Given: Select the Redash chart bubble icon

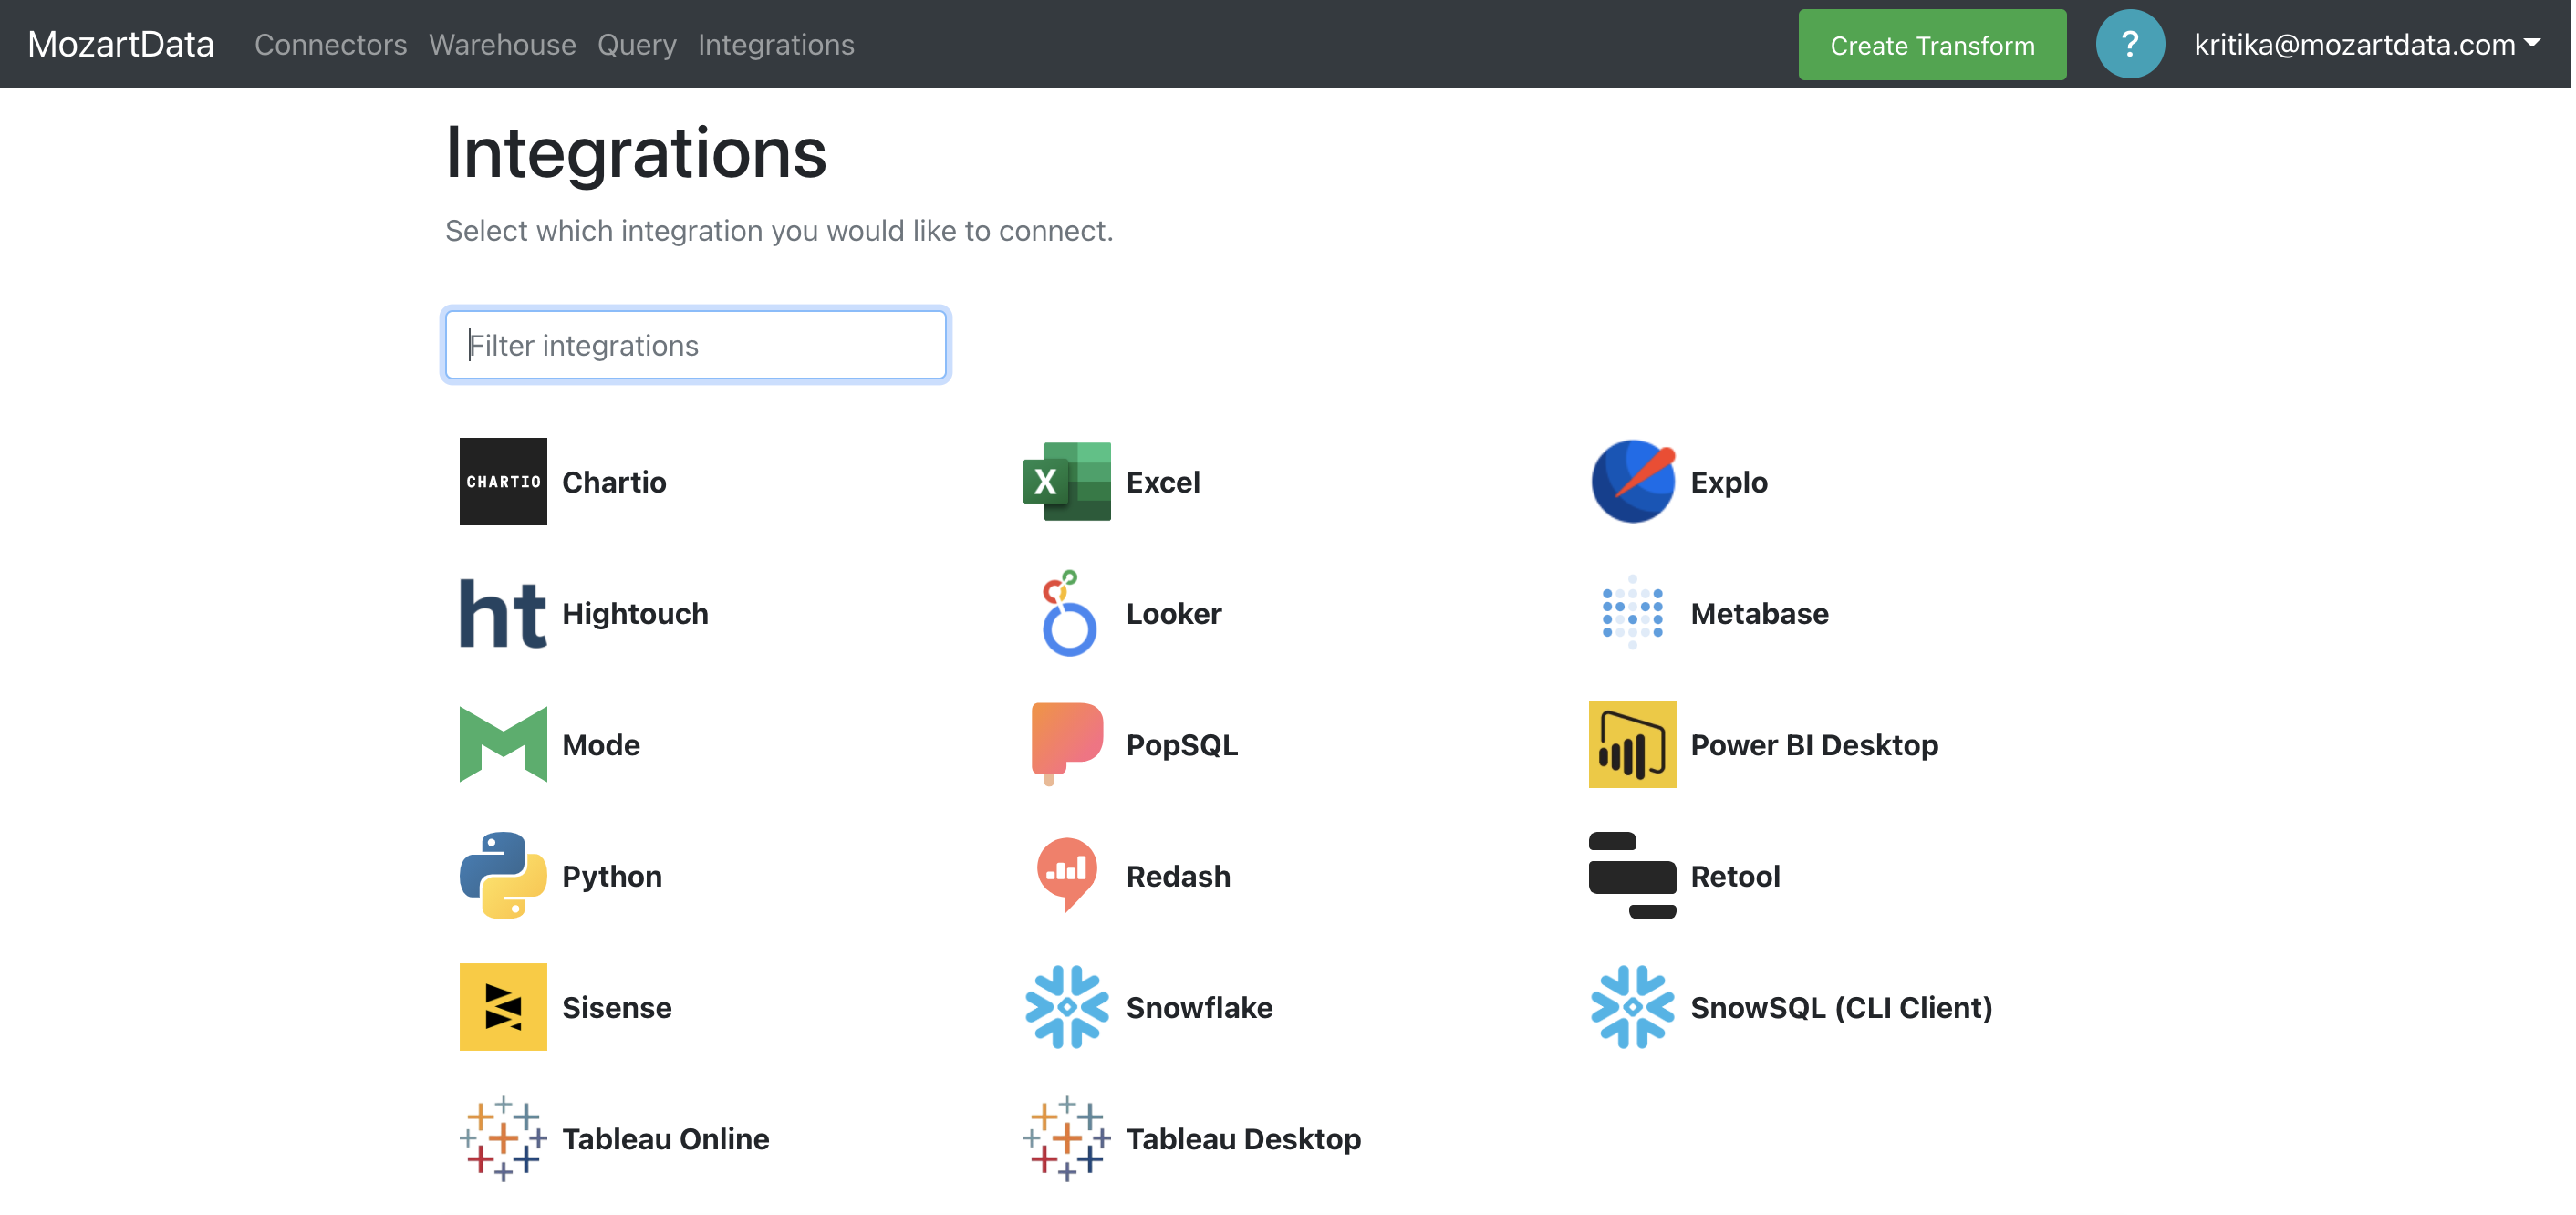Looking at the screenshot, I should click(1067, 875).
